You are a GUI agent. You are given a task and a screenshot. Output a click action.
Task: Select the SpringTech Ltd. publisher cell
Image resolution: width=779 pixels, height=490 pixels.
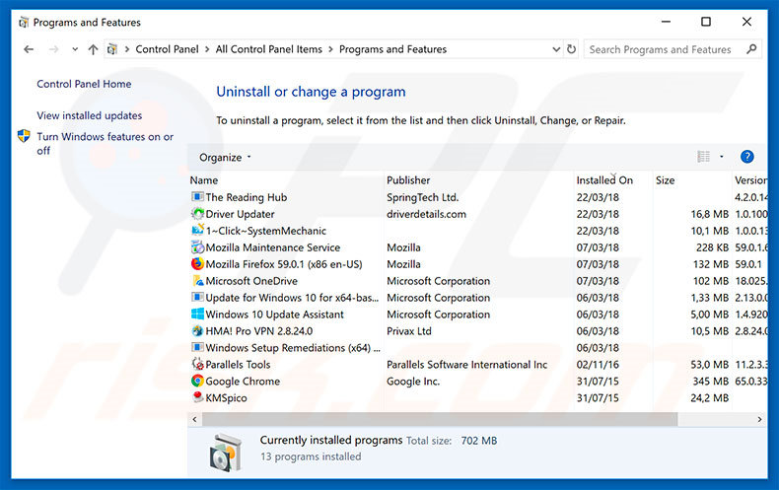422,197
